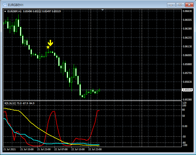The image size is (196, 155).
Task: Select the yellow star marker on chart
Action: point(48,47)
